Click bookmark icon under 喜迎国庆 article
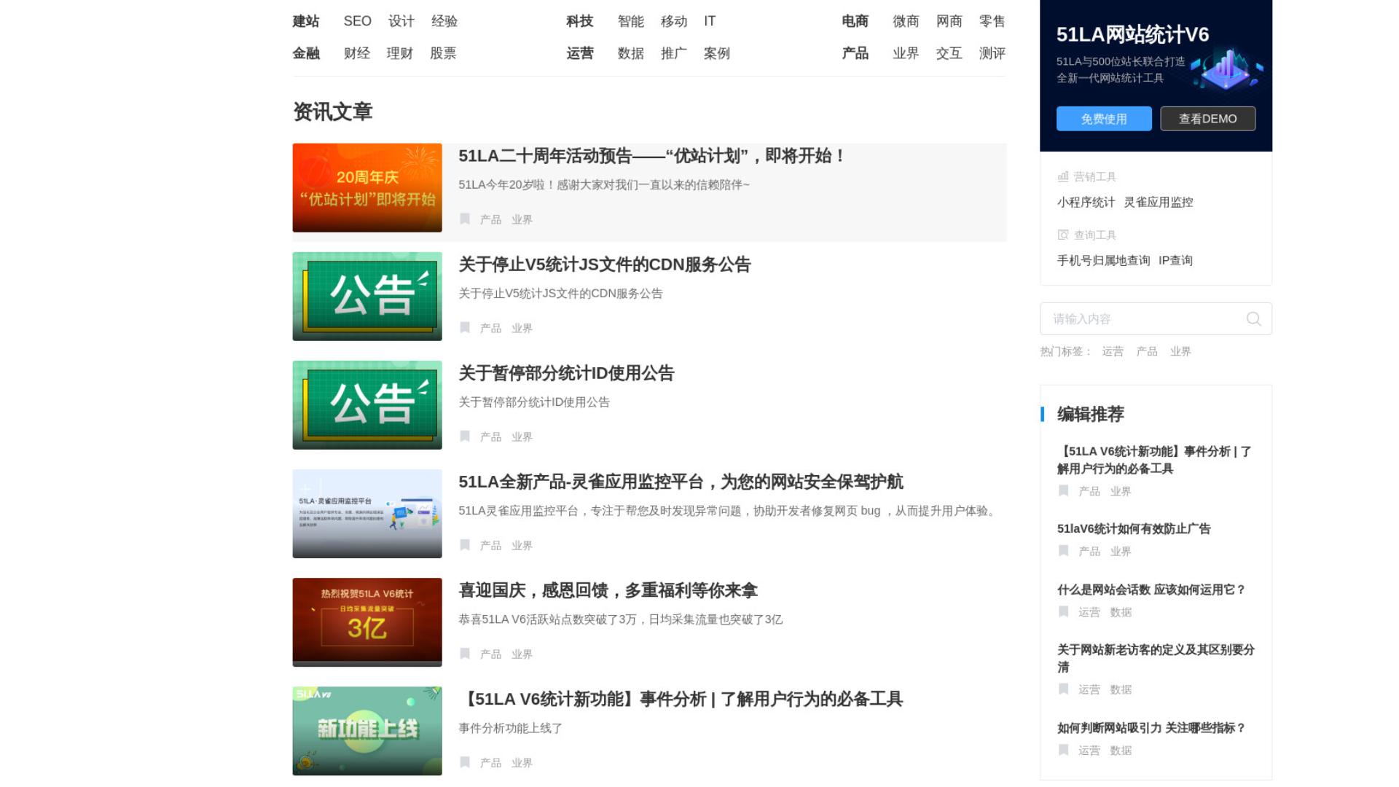Viewport: 1399px width, 787px height. [x=465, y=654]
